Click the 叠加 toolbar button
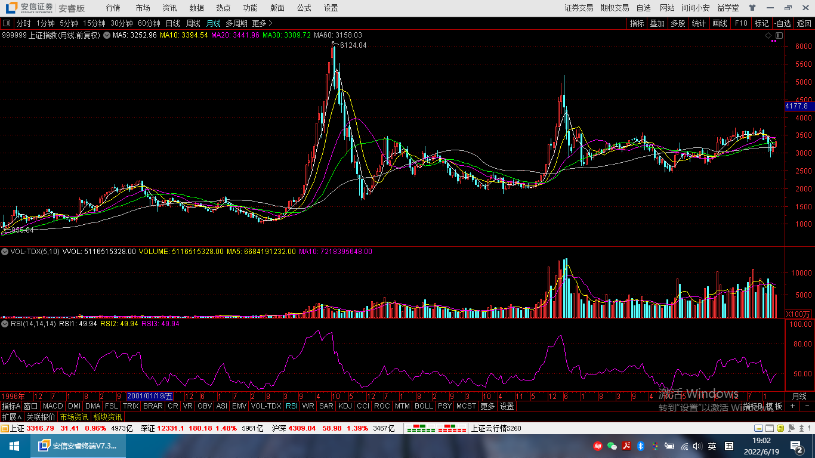The height and width of the screenshot is (458, 815). pyautogui.click(x=657, y=23)
